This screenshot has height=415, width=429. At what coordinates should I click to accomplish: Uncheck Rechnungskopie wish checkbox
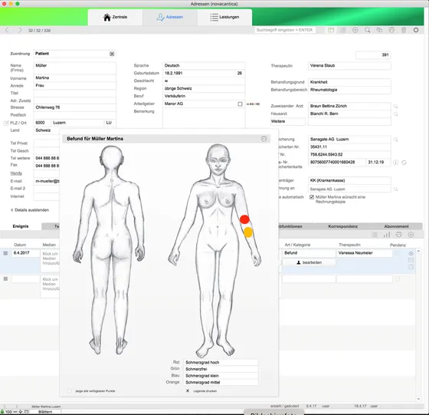(x=312, y=197)
